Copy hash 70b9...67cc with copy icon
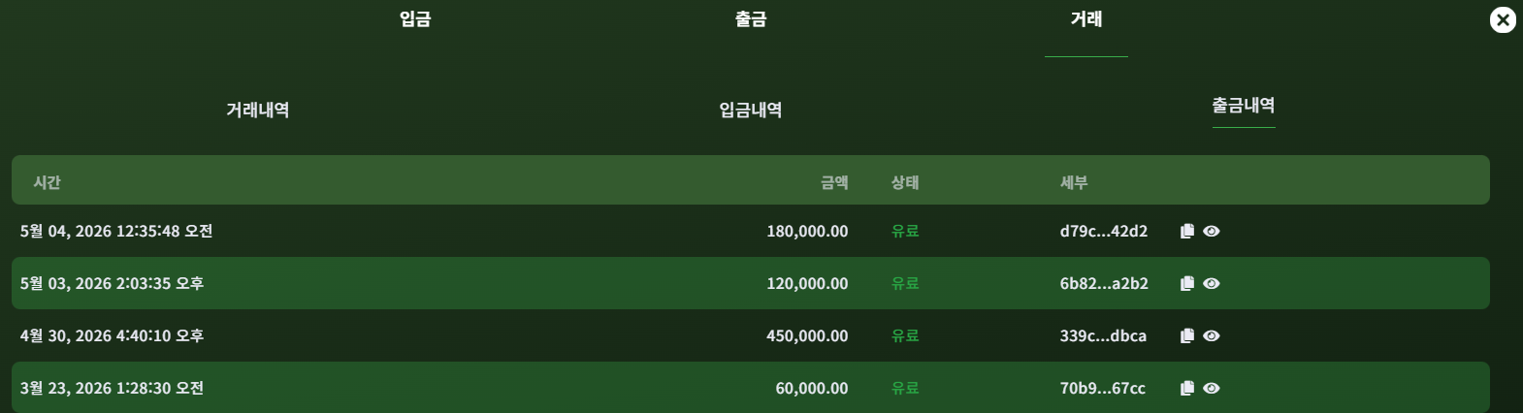Screen dimensions: 1523x413 coord(1186,388)
